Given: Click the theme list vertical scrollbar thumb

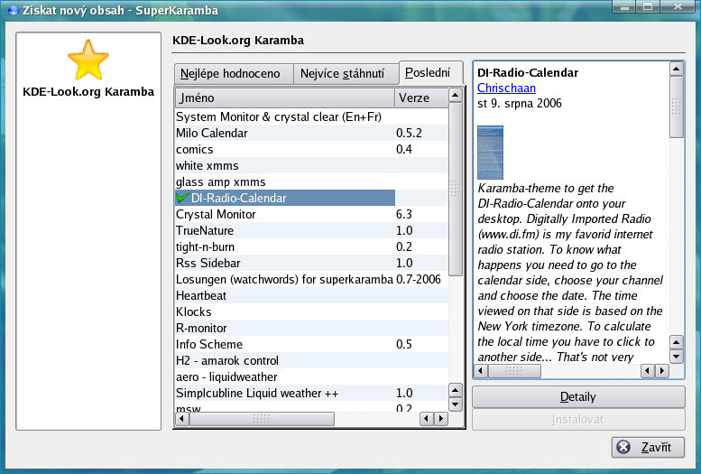Looking at the screenshot, I should point(455,189).
